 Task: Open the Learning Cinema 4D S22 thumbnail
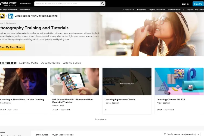tap(179, 81)
